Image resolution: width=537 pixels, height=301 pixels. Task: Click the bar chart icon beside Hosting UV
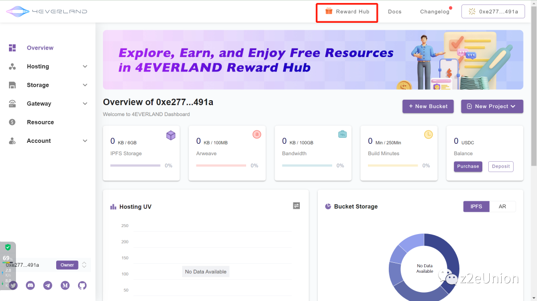113,207
